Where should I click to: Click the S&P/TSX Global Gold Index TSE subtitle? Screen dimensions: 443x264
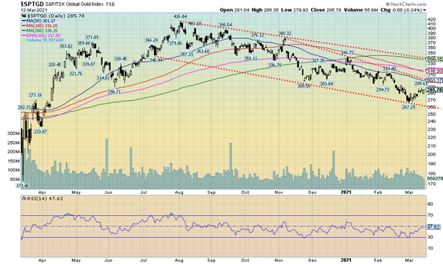tap(80, 4)
